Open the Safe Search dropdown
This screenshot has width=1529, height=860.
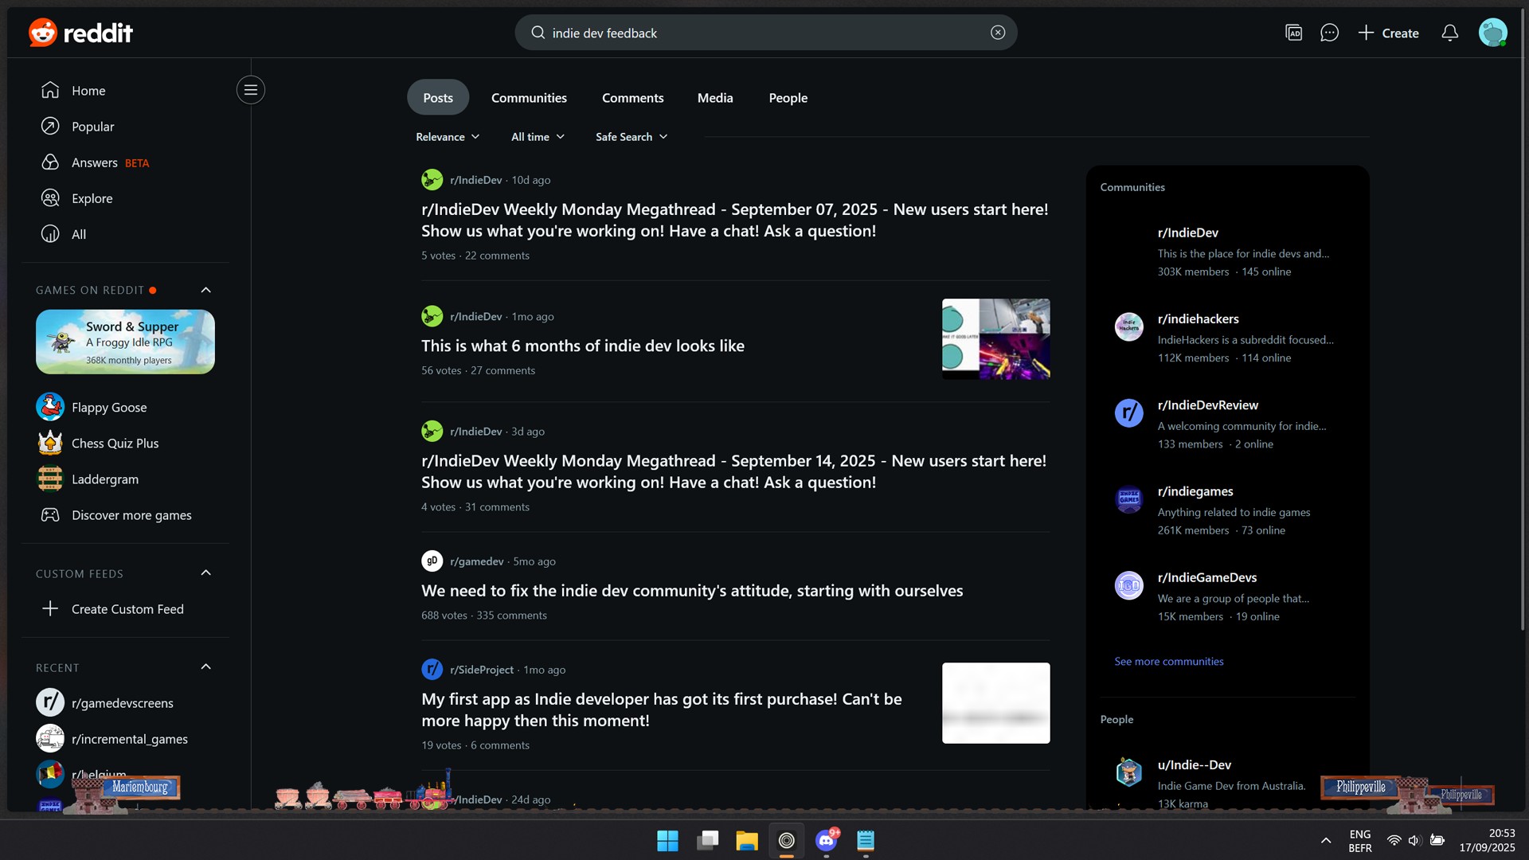point(632,137)
